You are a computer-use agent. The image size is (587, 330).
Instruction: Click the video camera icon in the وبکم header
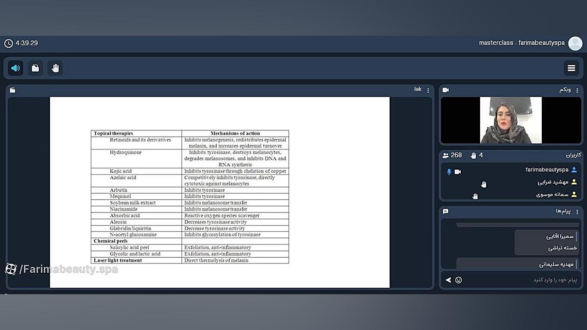446,90
